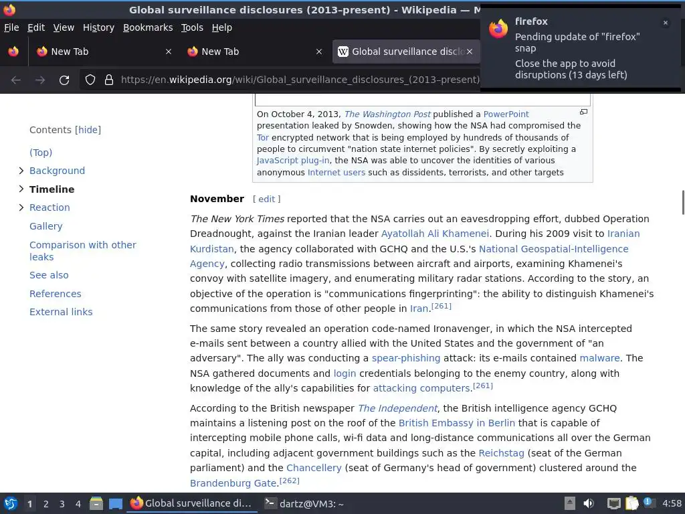Open Comparison with other leaks section
685x514 pixels.
pos(82,251)
